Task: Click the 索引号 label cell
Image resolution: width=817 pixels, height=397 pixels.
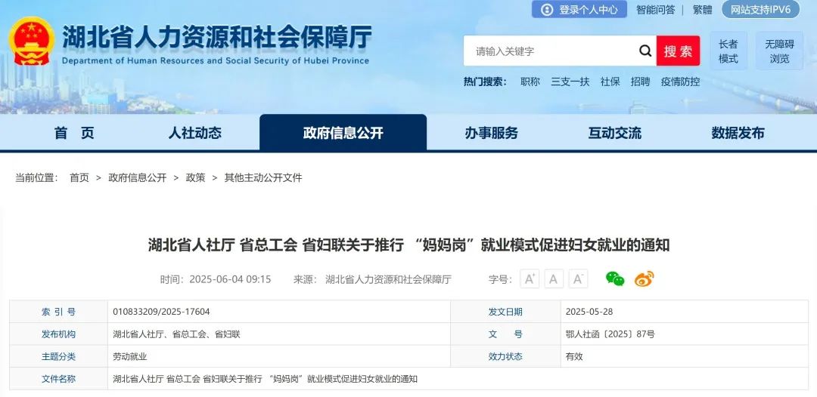Action: pyautogui.click(x=58, y=312)
